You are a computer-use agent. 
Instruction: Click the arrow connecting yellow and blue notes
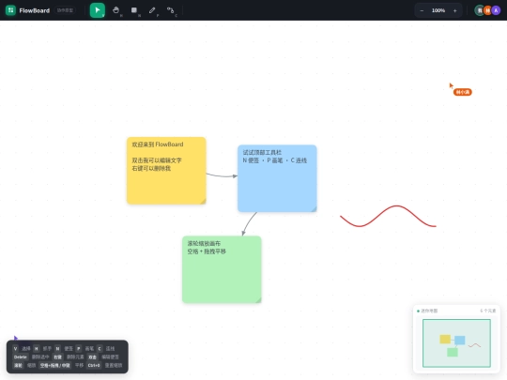(x=222, y=175)
